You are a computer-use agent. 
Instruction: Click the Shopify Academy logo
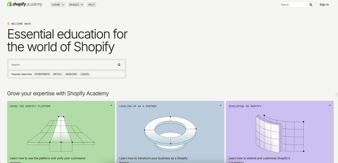click(x=25, y=4)
